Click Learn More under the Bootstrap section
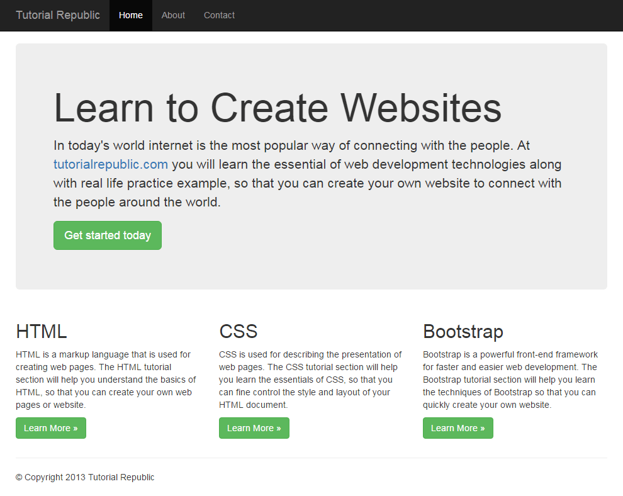This screenshot has width=623, height=496. [x=457, y=427]
